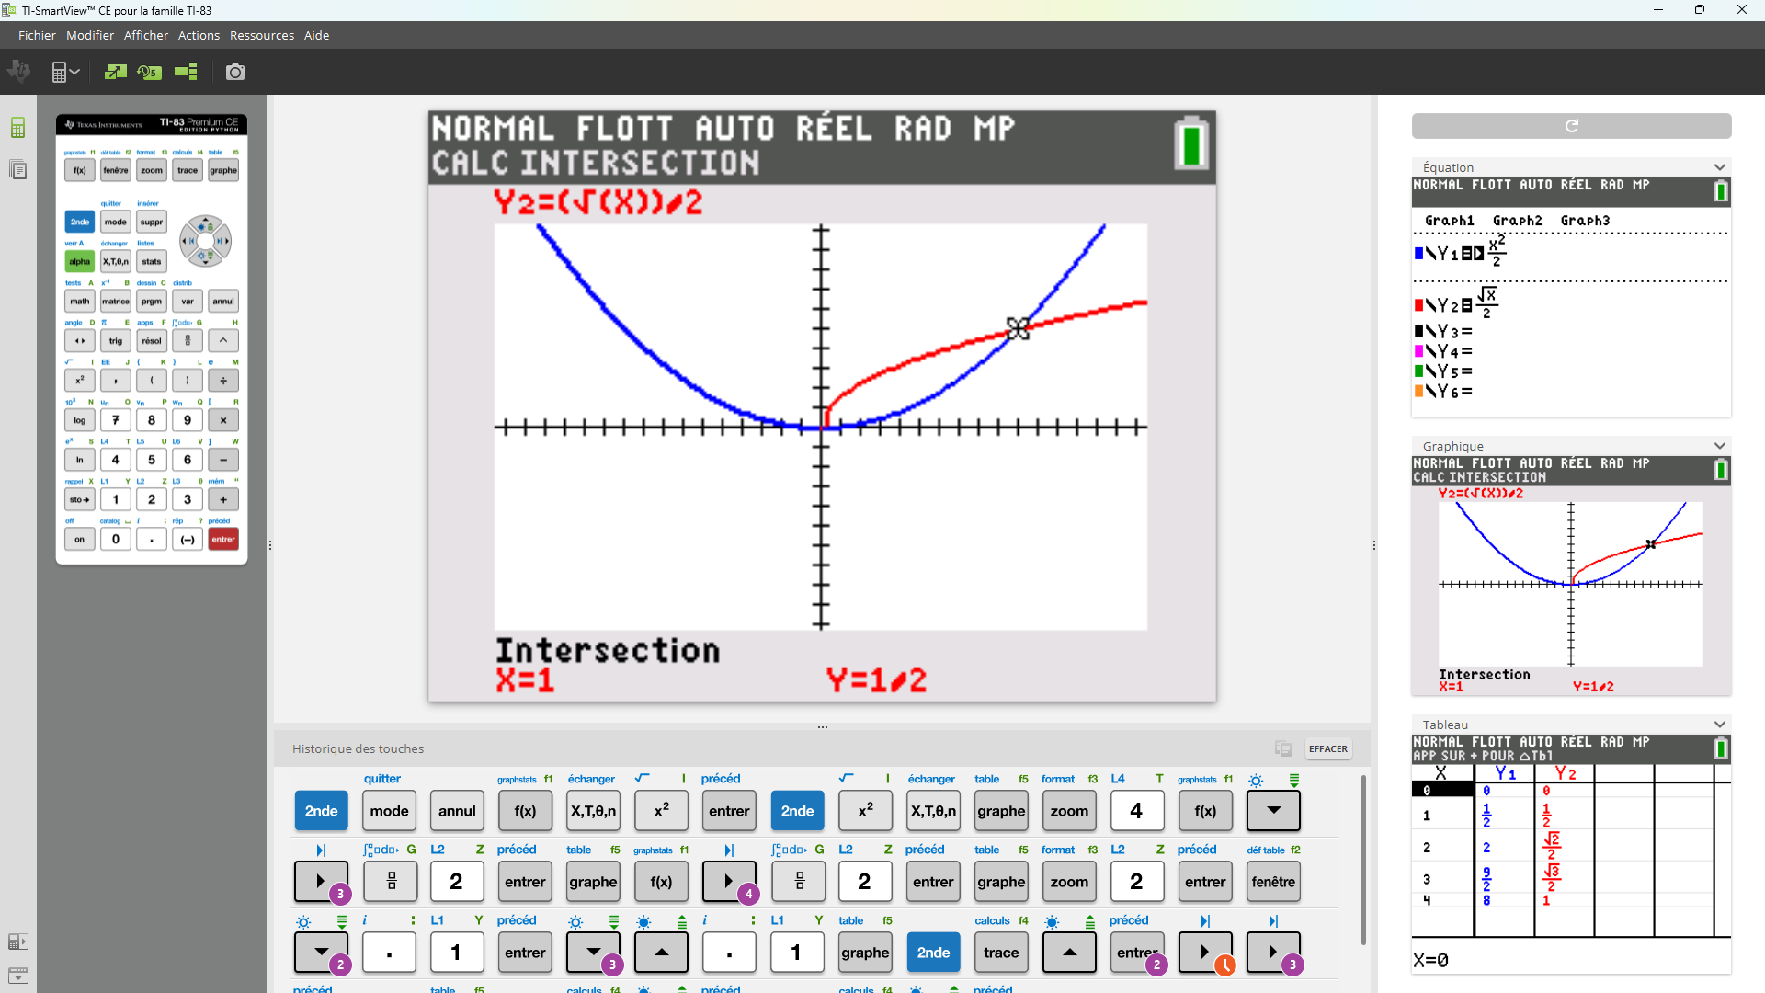
Task: Open the Ressources menu
Action: [x=262, y=35]
